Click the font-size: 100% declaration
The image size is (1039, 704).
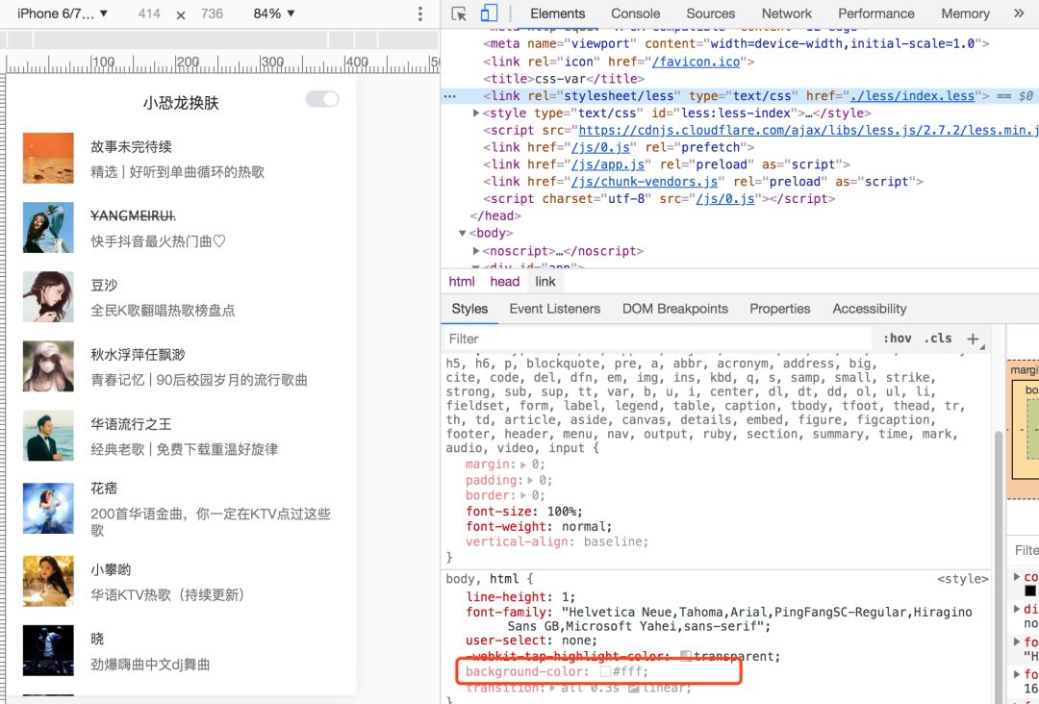tap(523, 512)
